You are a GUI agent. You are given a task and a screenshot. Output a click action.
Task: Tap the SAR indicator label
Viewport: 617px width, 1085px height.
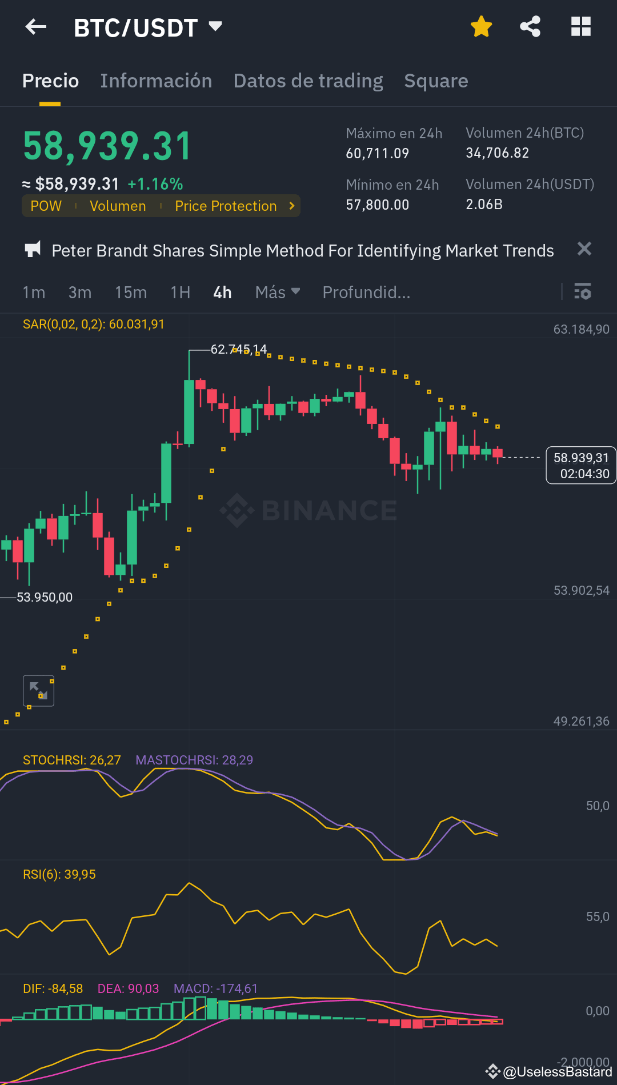pos(94,325)
